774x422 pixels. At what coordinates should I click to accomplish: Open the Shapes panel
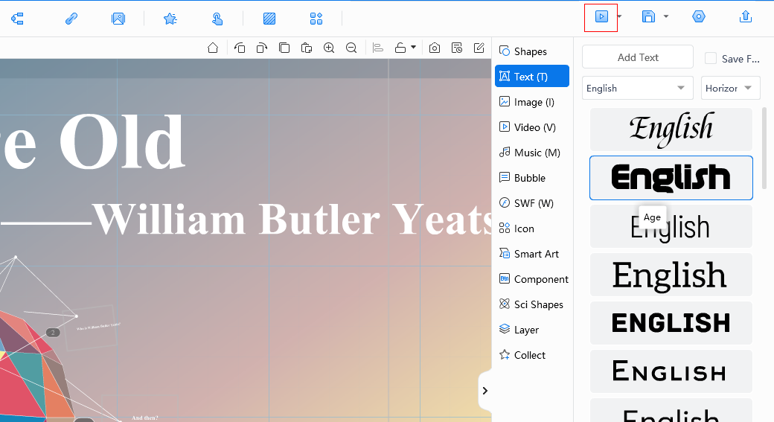[531, 51]
